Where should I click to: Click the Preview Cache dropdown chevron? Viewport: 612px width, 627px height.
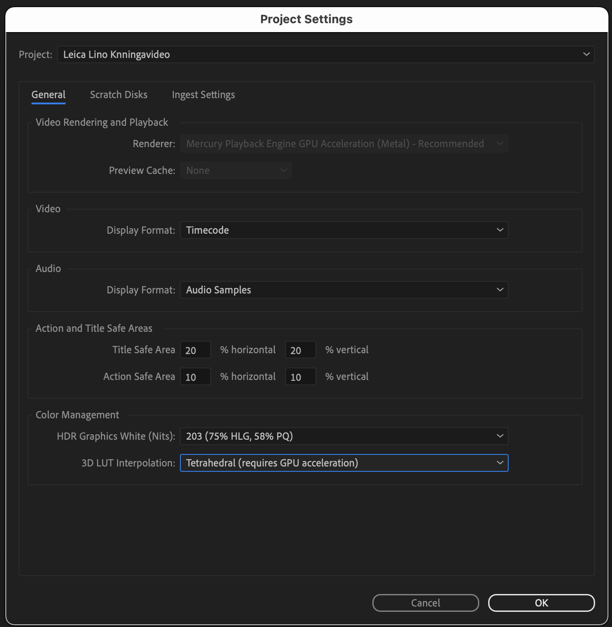[x=284, y=170]
